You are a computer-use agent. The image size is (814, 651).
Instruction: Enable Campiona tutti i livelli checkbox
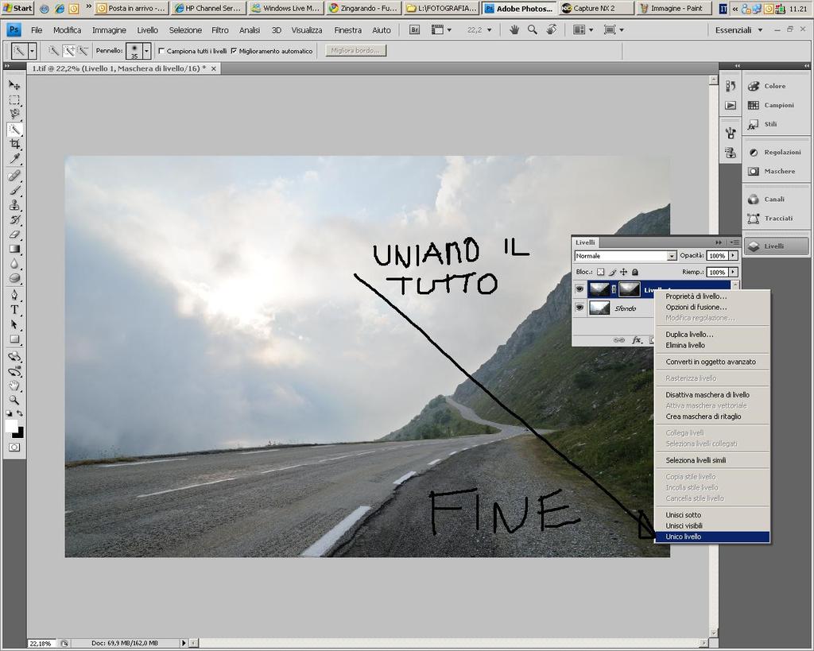coord(162,51)
